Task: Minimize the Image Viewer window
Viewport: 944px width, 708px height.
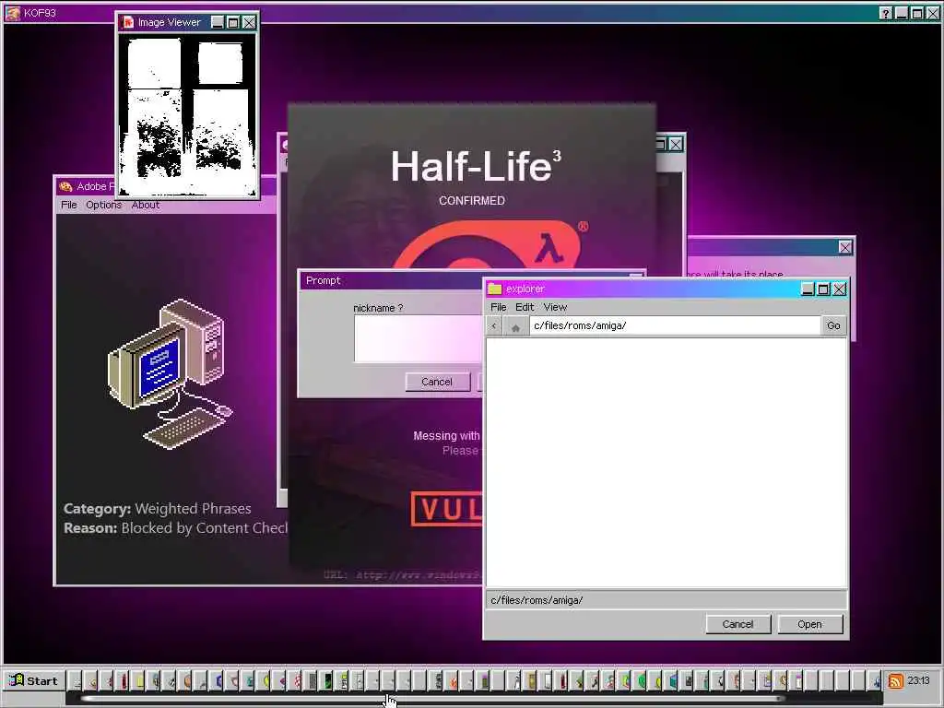Action: click(218, 22)
